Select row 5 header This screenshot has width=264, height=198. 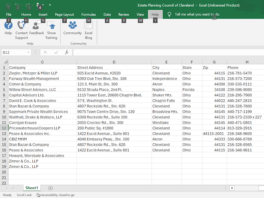pos(4,89)
